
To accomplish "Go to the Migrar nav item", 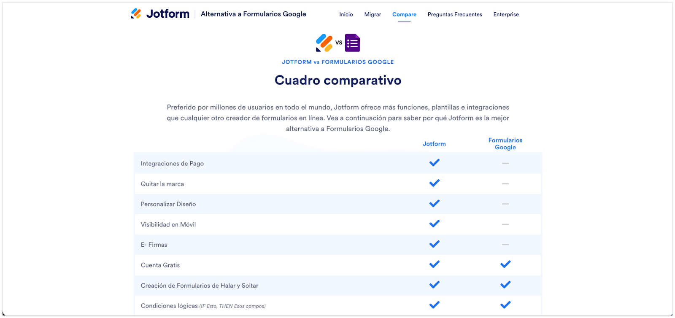I will point(373,14).
